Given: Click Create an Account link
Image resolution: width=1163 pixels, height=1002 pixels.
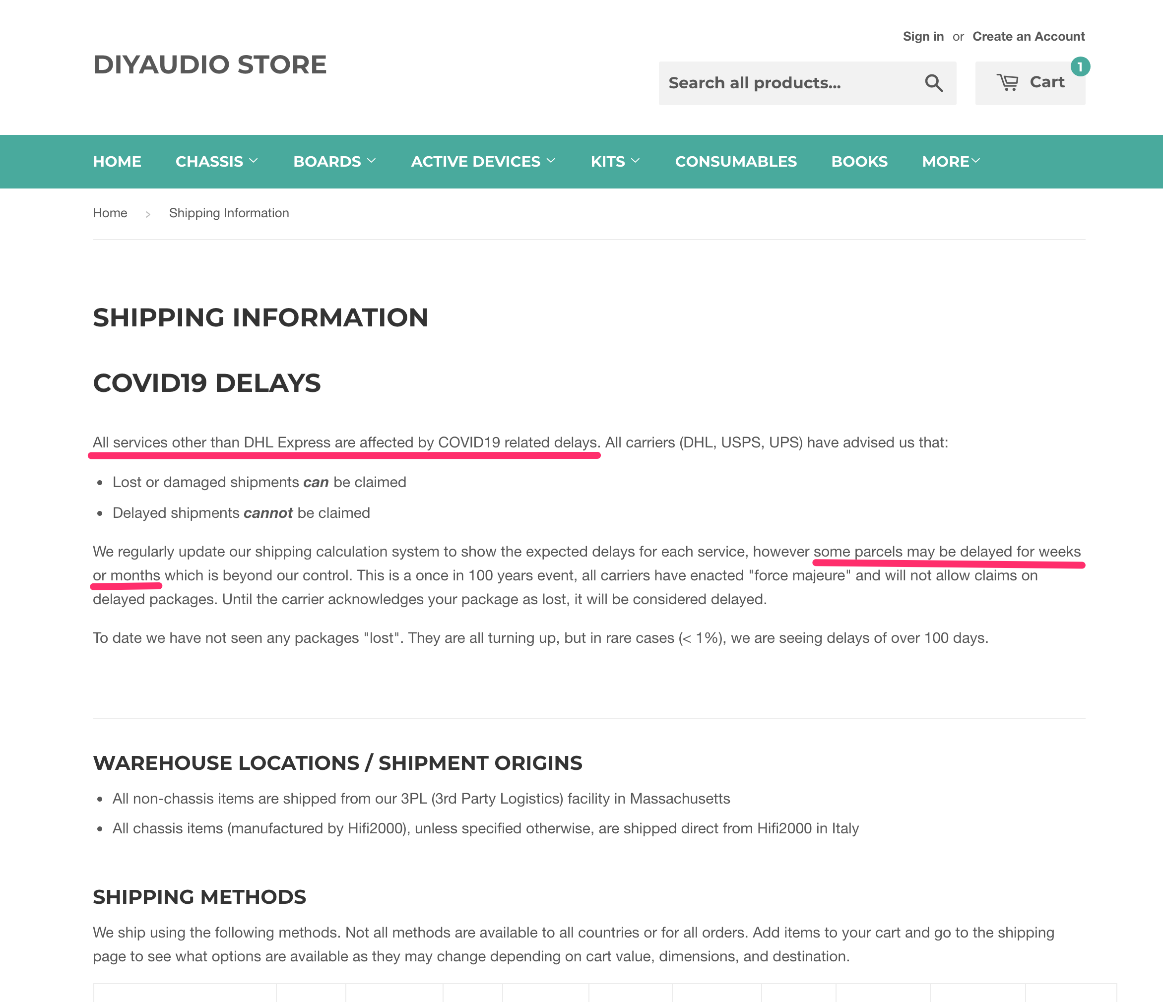Looking at the screenshot, I should pos(1029,37).
